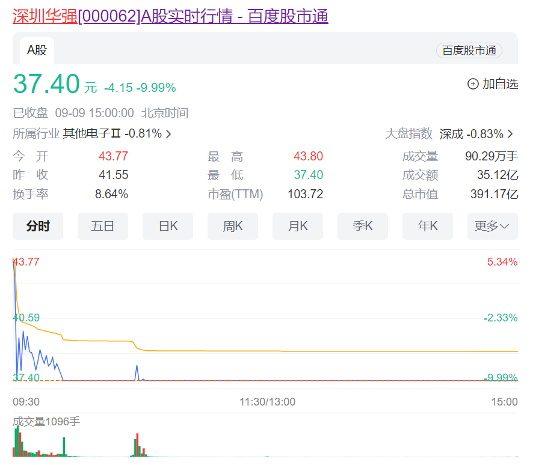Click the 总市值 value 391.17亿
Viewport: 533px width, 465px height.
[x=494, y=194]
